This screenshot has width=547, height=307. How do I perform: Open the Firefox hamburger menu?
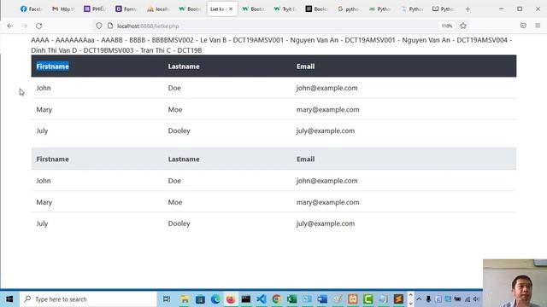[538, 26]
